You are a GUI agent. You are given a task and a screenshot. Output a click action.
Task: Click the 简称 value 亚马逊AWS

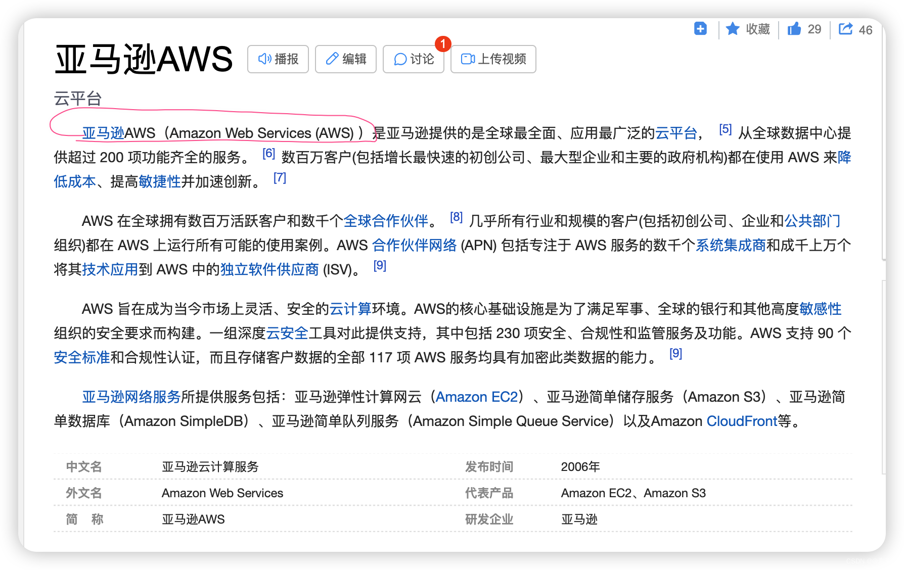pos(193,519)
